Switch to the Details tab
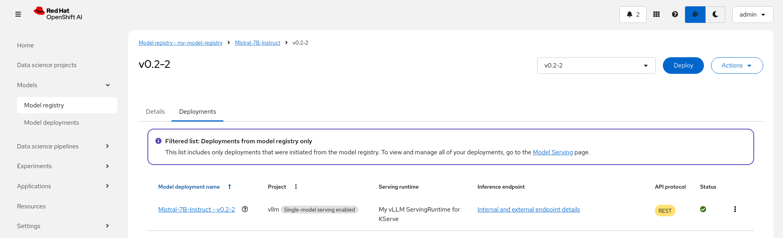Screen dimensions: 783x238 click(x=155, y=112)
